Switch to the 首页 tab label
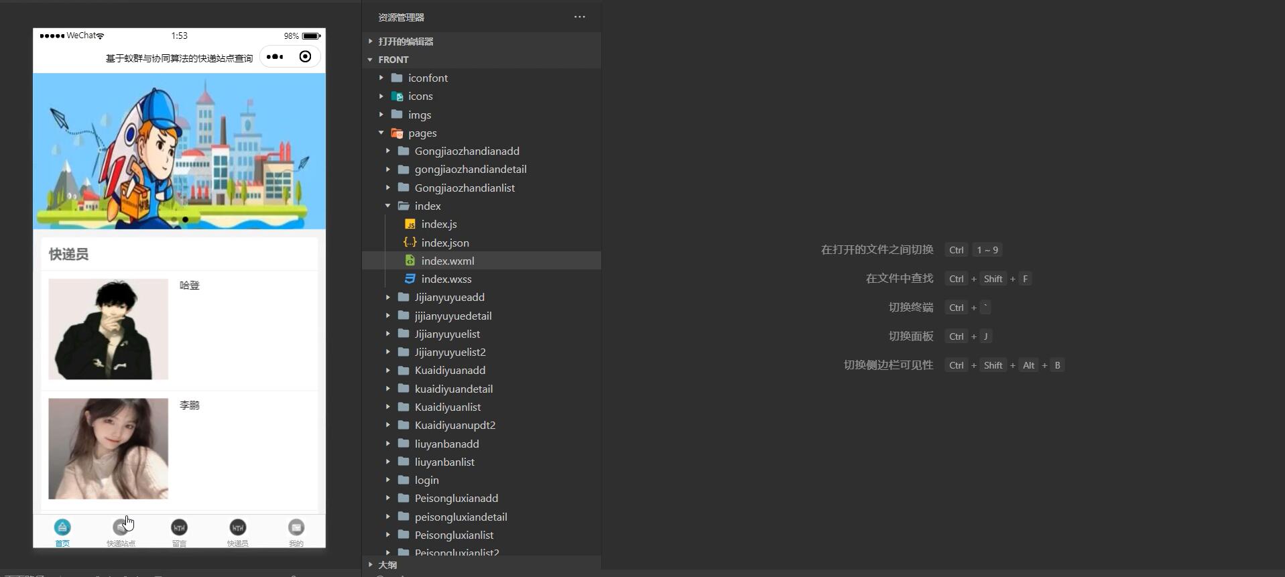This screenshot has height=577, width=1285. click(x=62, y=543)
